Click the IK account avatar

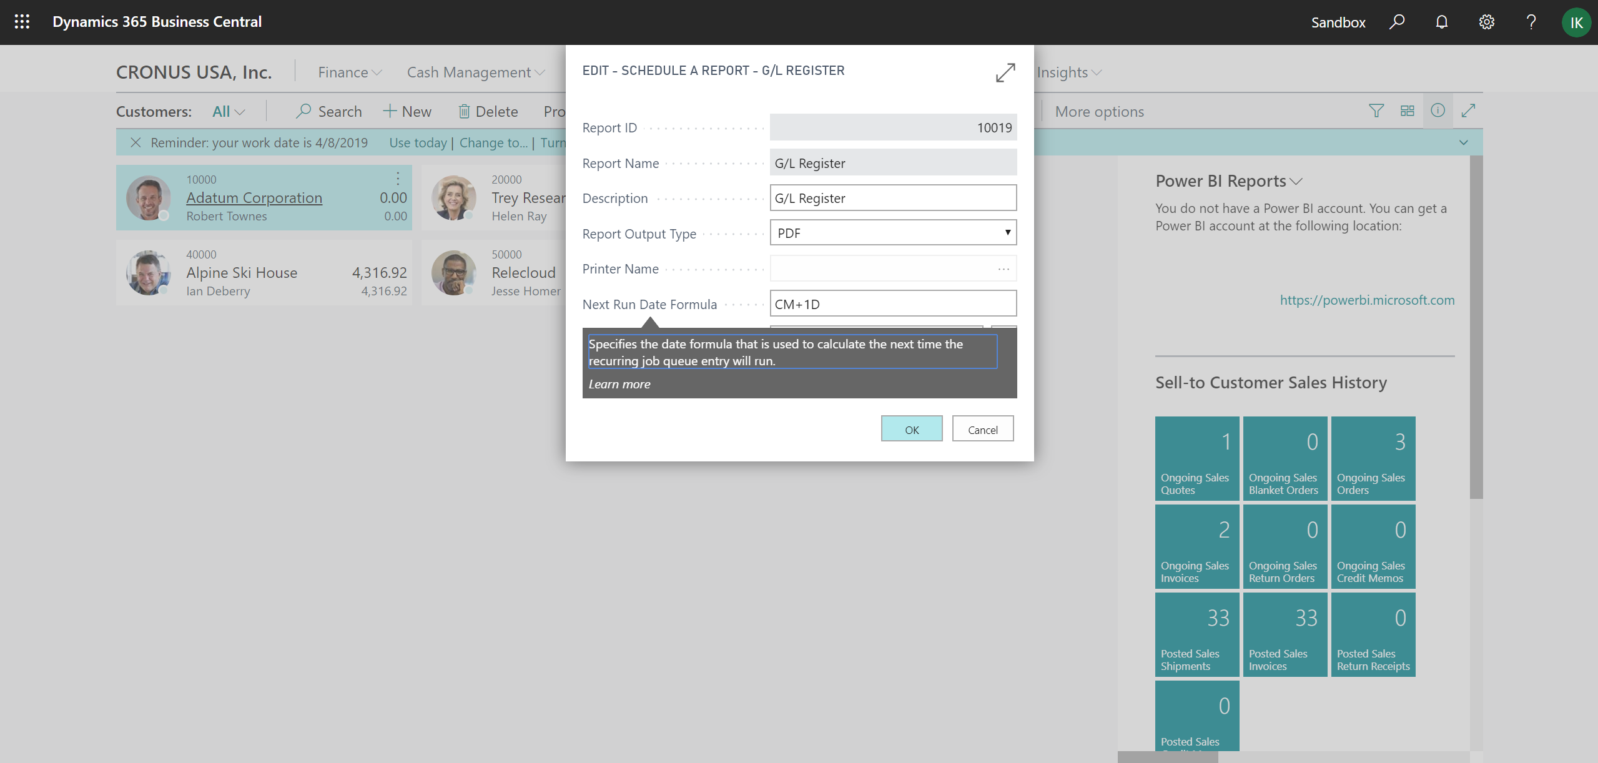coord(1576,22)
